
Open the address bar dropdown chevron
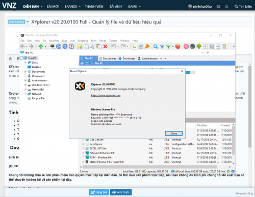(x=202, y=53)
